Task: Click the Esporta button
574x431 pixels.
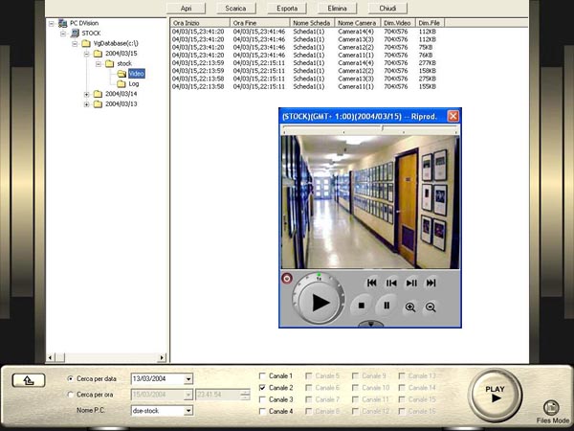Action: [286, 8]
